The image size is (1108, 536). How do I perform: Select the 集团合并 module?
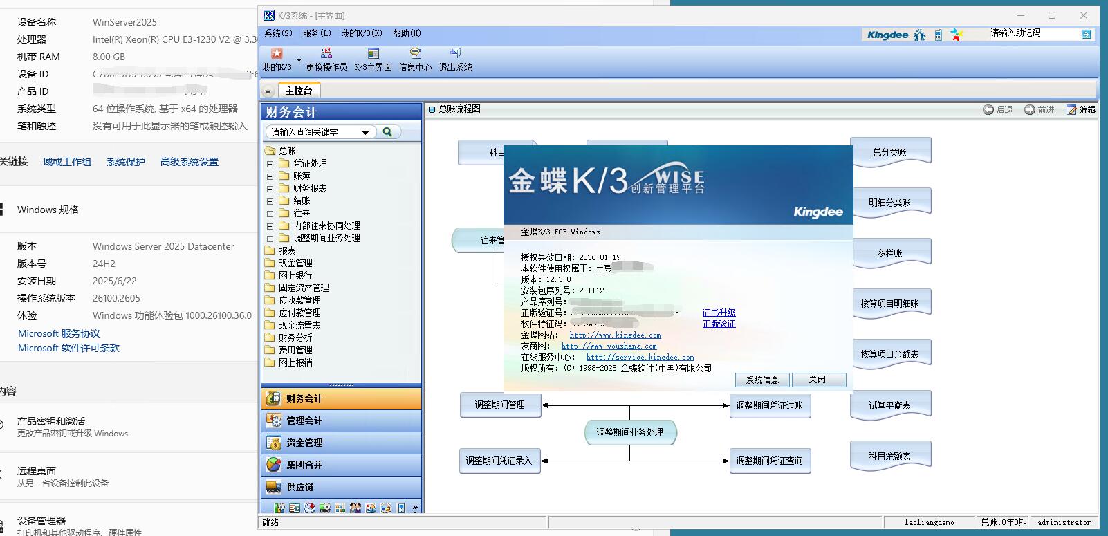click(342, 465)
